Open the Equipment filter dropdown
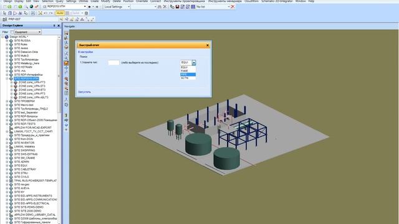 point(39,32)
